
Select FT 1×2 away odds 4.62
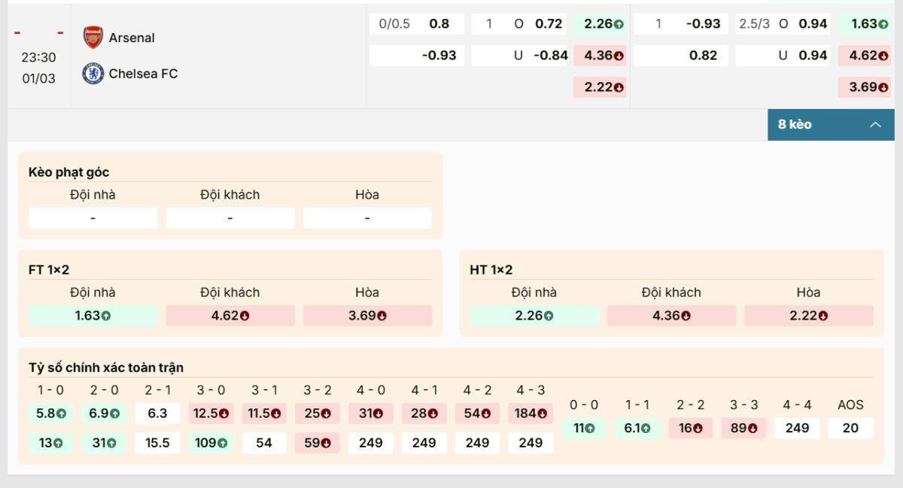pyautogui.click(x=230, y=316)
